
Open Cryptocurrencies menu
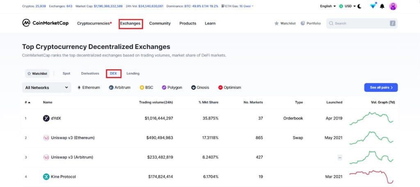(94, 23)
